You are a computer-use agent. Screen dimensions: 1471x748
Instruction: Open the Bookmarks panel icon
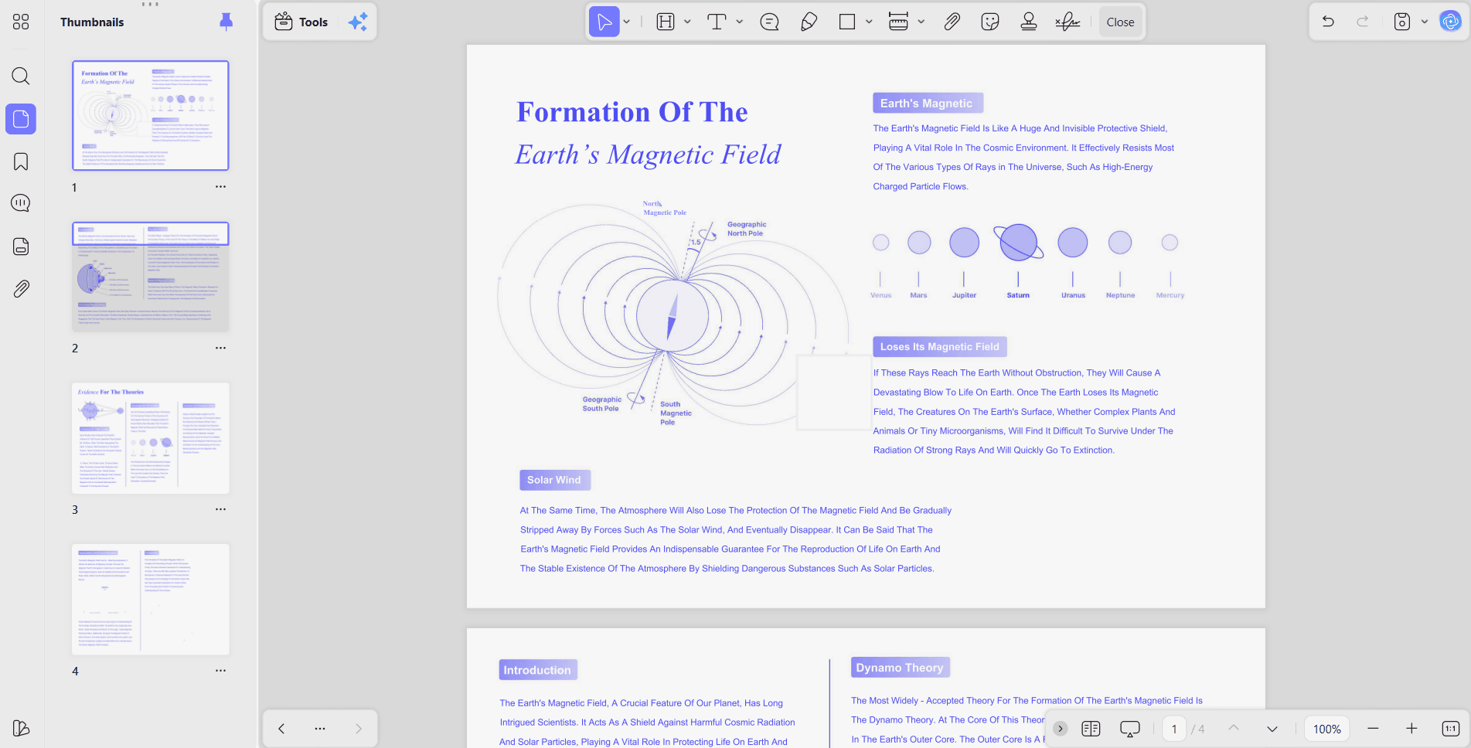pos(21,161)
